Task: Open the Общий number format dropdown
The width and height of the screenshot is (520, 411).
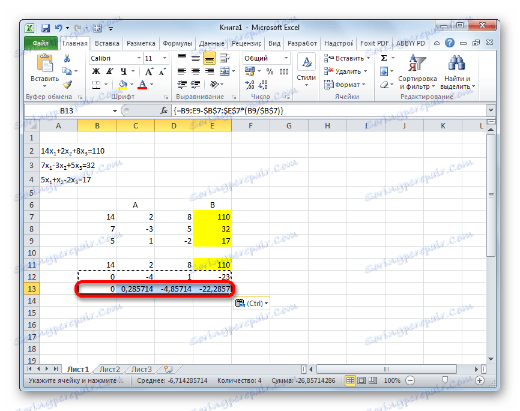Action: click(286, 58)
